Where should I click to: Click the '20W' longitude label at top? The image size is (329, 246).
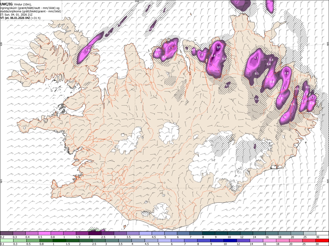(x=136, y=1)
